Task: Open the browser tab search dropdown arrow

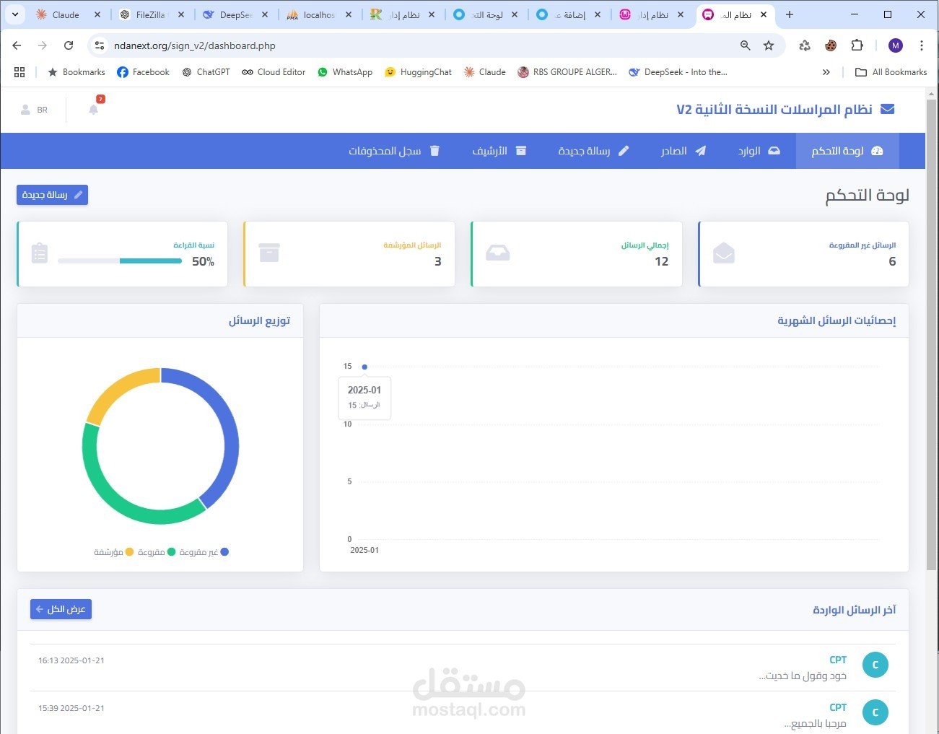Action: (14, 14)
